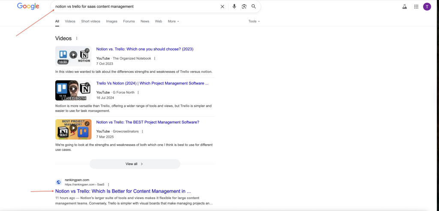Switch to the Forums tab
Screen dimensions: 439x211
click(x=129, y=21)
